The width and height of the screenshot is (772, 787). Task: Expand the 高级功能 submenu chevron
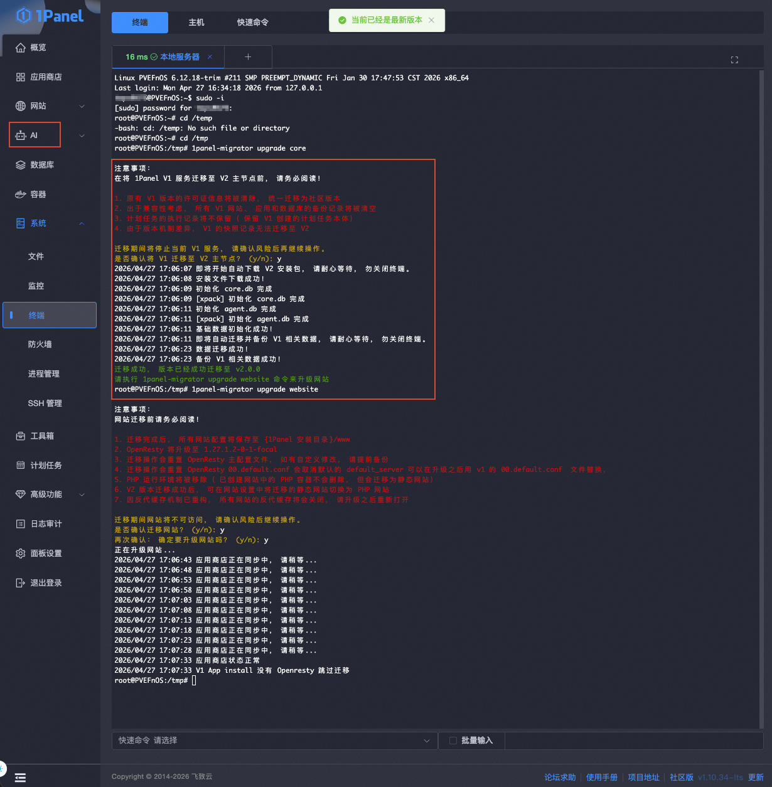[82, 495]
